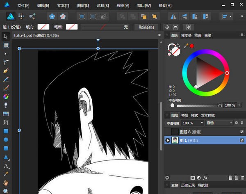Toggle visibility checkbox of 组 1
The image size is (246, 194).
(x=242, y=140)
